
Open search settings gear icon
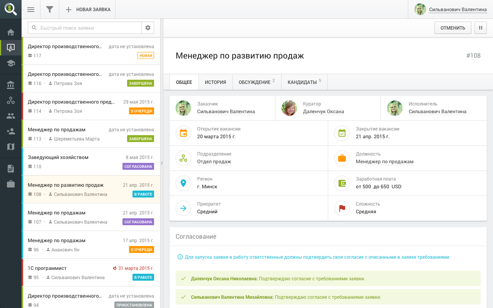148,28
